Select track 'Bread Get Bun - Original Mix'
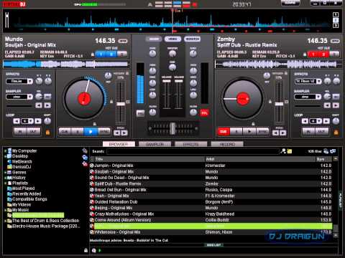 click(x=211, y=190)
